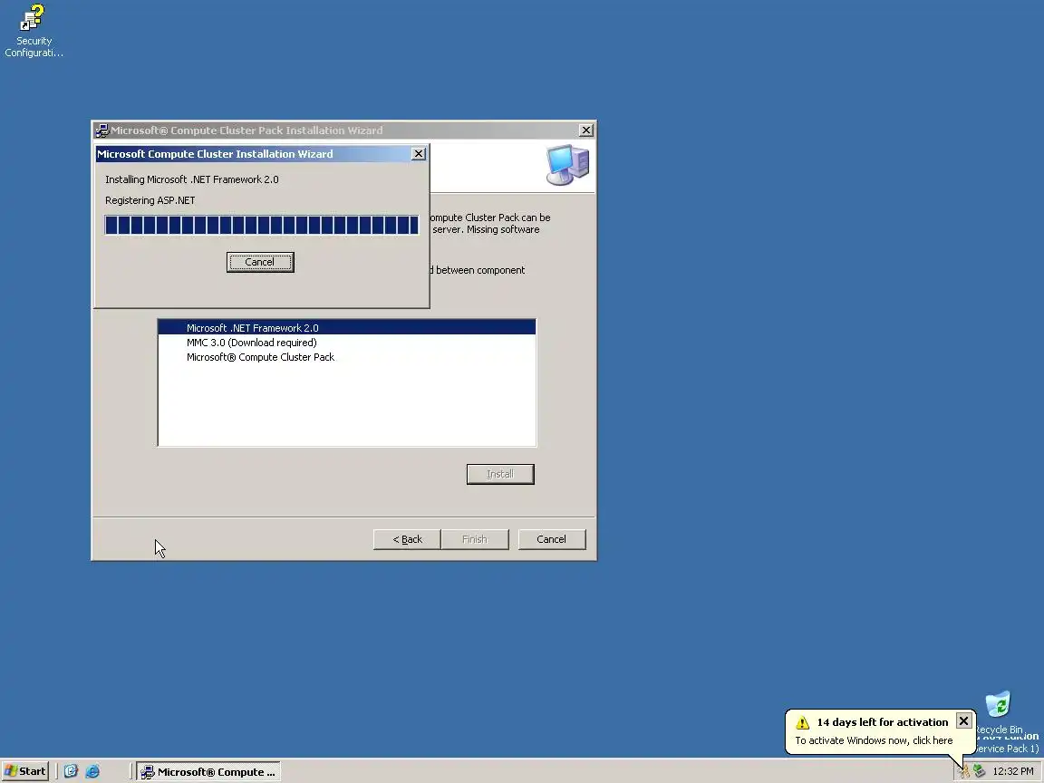The image size is (1044, 783).
Task: Click the first Quick Launch icon beside Start
Action: (x=72, y=772)
